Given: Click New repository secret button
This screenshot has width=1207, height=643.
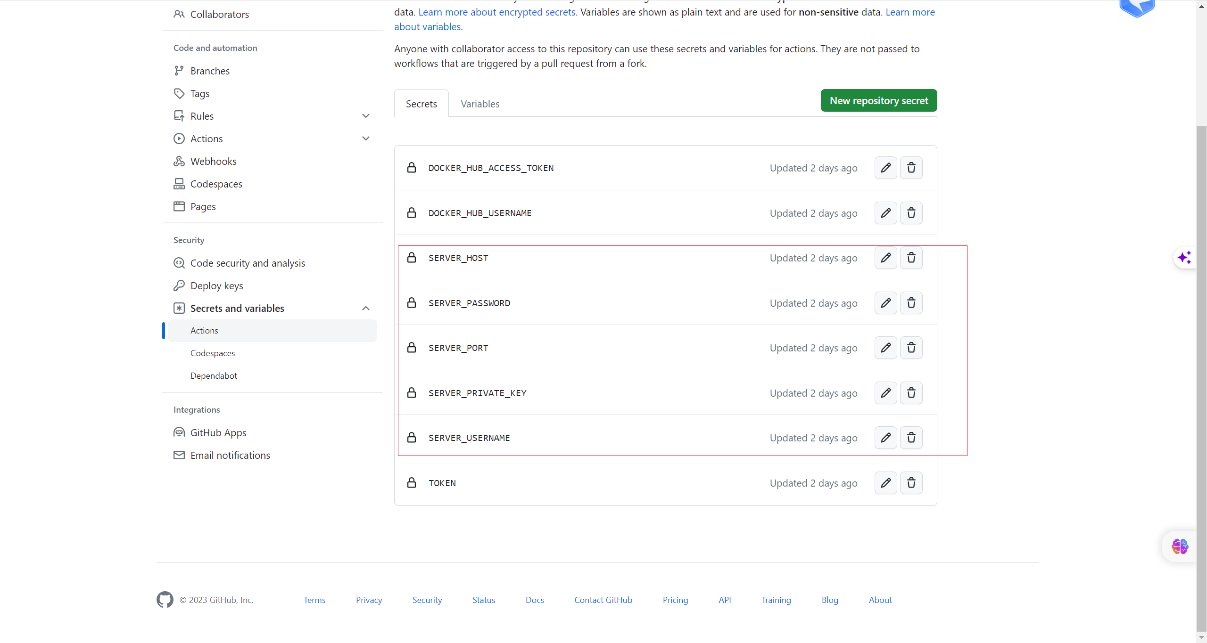Looking at the screenshot, I should point(878,100).
